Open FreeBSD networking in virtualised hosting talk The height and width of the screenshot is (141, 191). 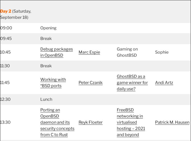point(131,122)
